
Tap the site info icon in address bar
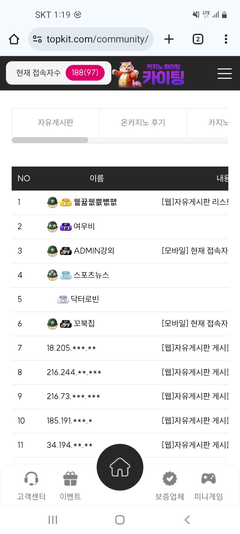click(37, 39)
